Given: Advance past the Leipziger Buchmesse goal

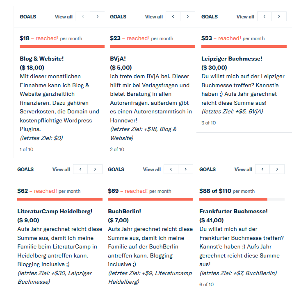Looking at the screenshot, I should point(279,17).
